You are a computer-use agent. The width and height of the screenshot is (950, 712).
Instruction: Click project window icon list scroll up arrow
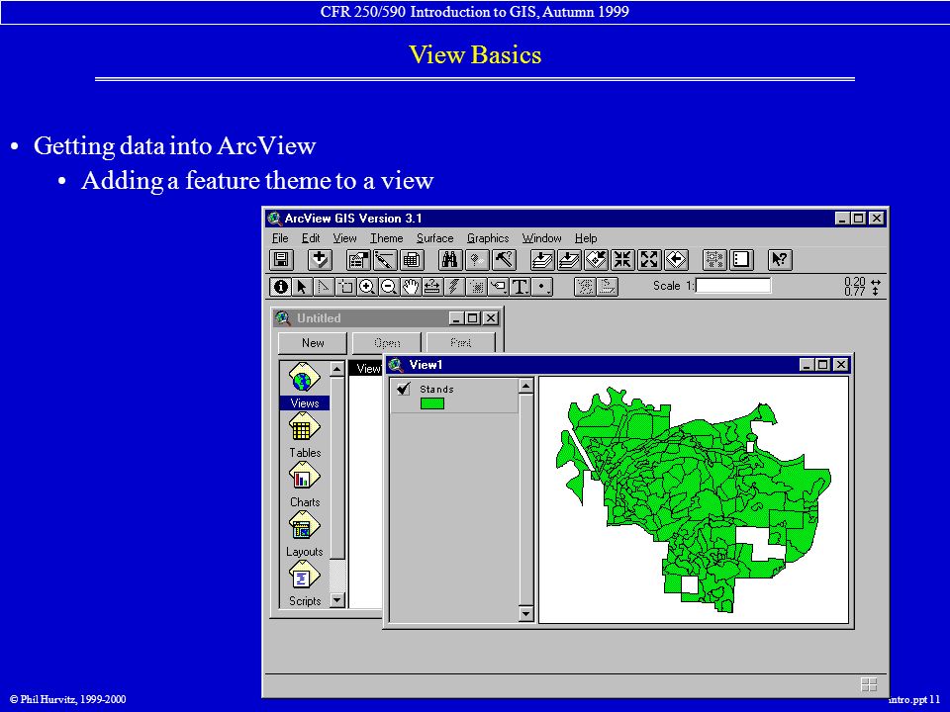[x=337, y=369]
